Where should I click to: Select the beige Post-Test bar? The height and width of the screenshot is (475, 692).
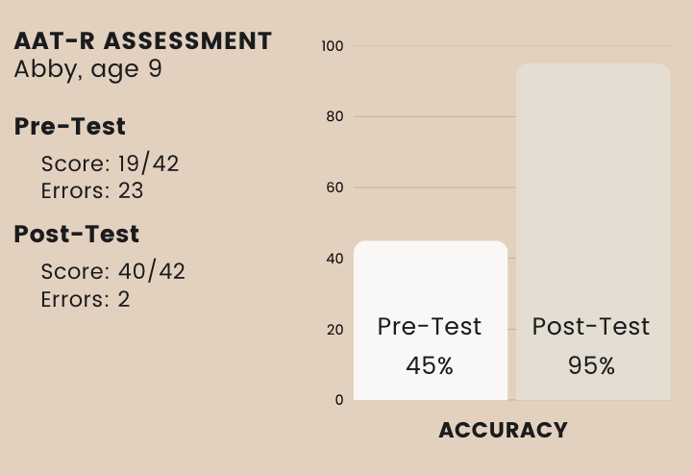(x=593, y=232)
